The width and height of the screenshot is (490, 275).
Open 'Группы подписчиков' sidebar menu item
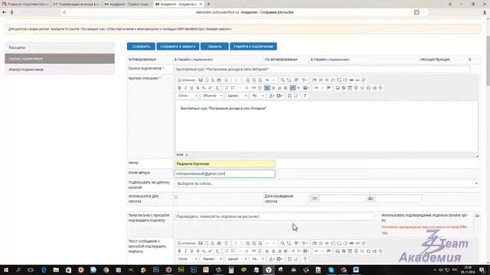pos(60,59)
